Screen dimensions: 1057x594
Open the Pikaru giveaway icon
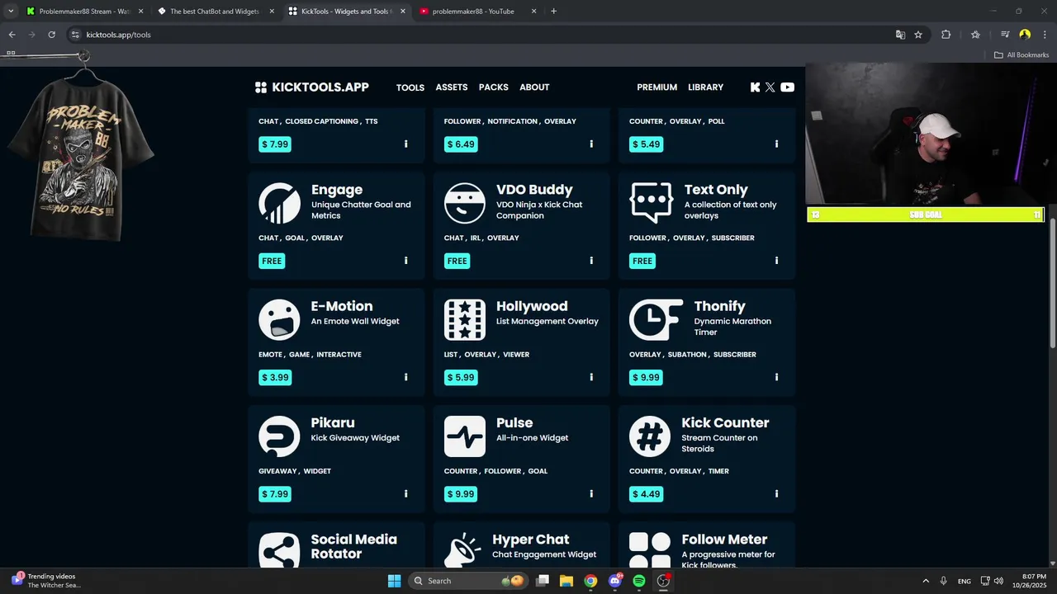point(279,436)
